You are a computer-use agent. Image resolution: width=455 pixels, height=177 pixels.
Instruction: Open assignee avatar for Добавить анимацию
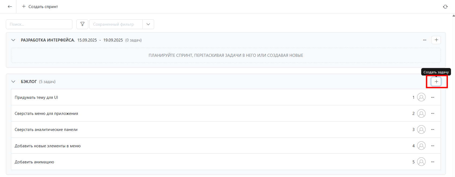(421, 162)
